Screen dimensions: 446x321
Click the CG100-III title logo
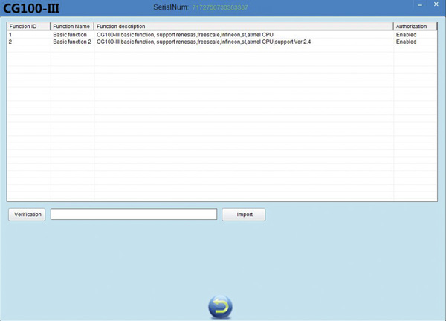tap(31, 8)
